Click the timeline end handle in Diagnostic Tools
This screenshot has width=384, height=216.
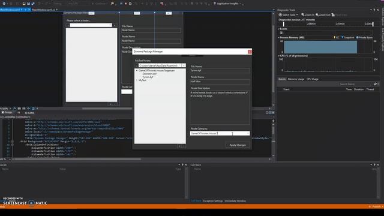[x=373, y=24]
